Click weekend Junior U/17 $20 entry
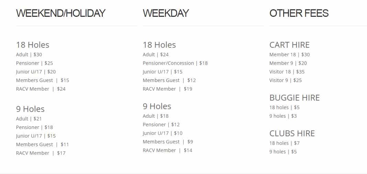The width and height of the screenshot is (367, 174). click(36, 72)
